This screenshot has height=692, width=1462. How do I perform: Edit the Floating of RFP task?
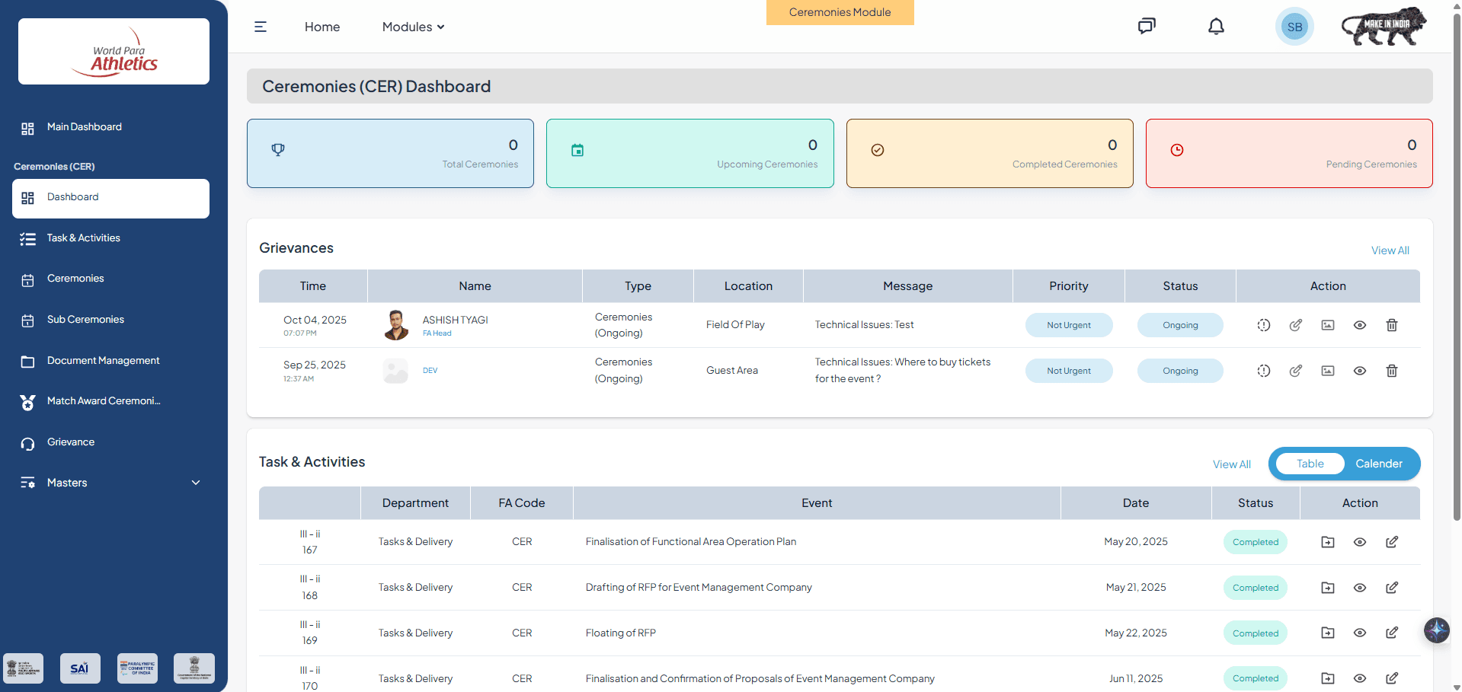click(x=1391, y=633)
